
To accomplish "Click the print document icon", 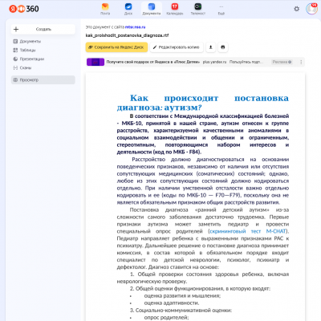I will tap(223, 47).
